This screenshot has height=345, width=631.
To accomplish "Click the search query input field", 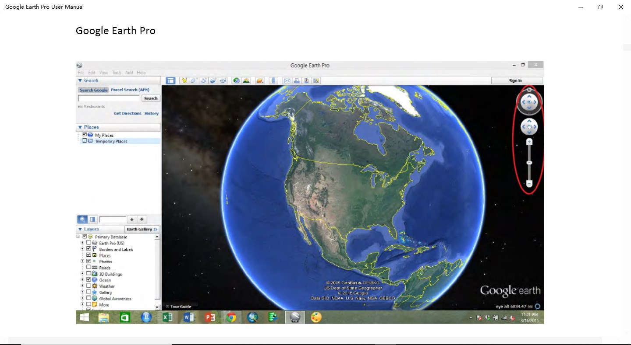I will (x=109, y=98).
